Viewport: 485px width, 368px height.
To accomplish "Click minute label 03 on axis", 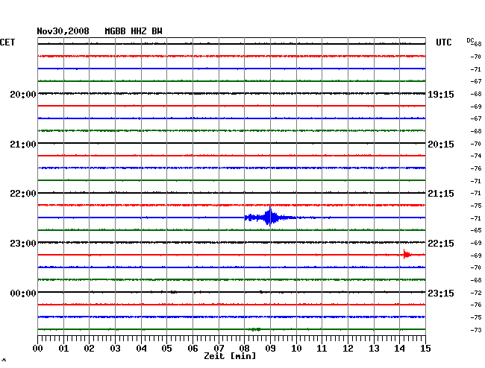I will 115,348.
